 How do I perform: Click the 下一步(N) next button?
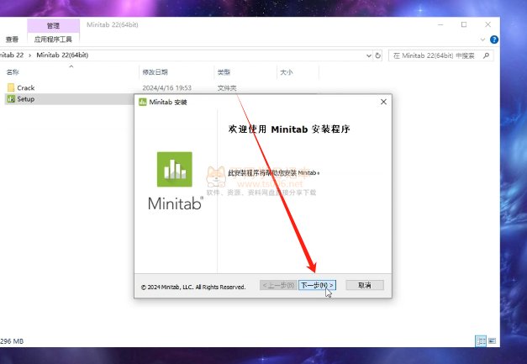coord(317,285)
